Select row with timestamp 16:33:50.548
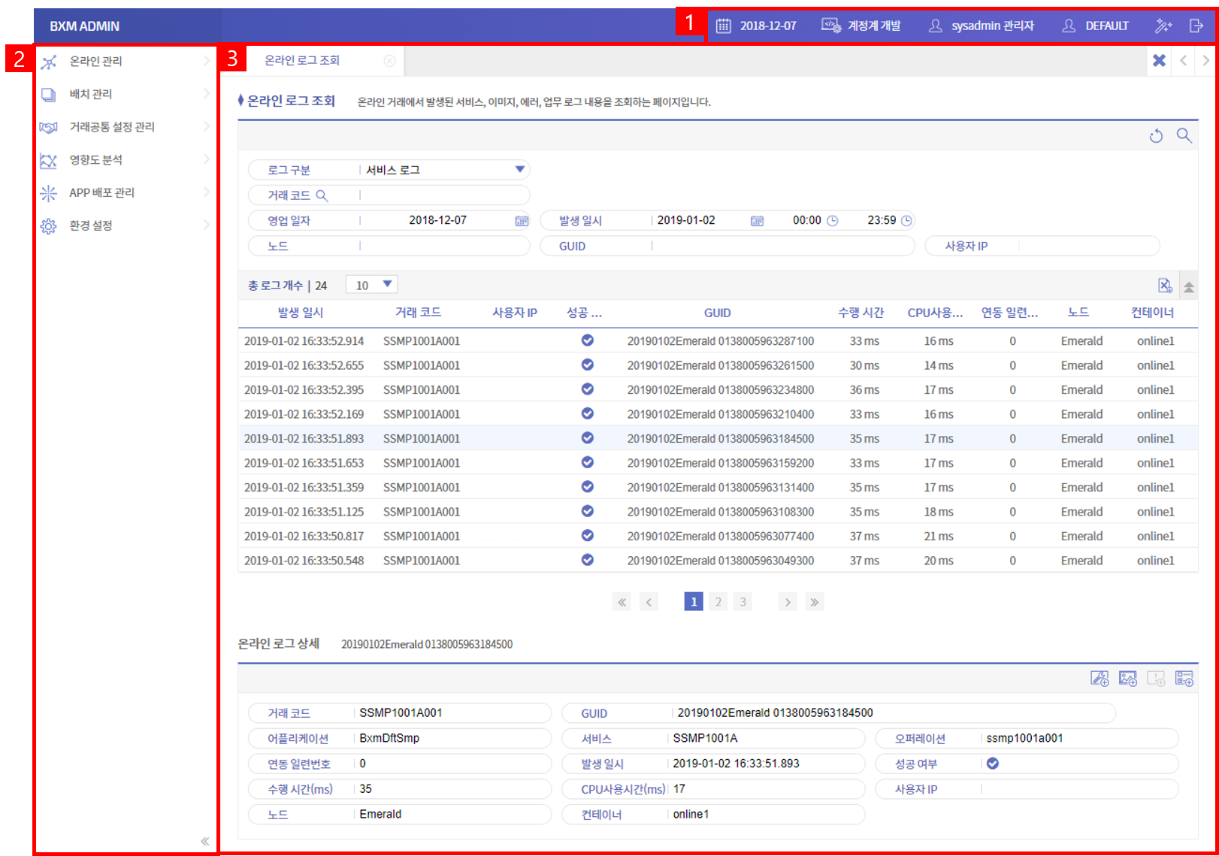Screen dimensions: 1219x856 [718, 561]
